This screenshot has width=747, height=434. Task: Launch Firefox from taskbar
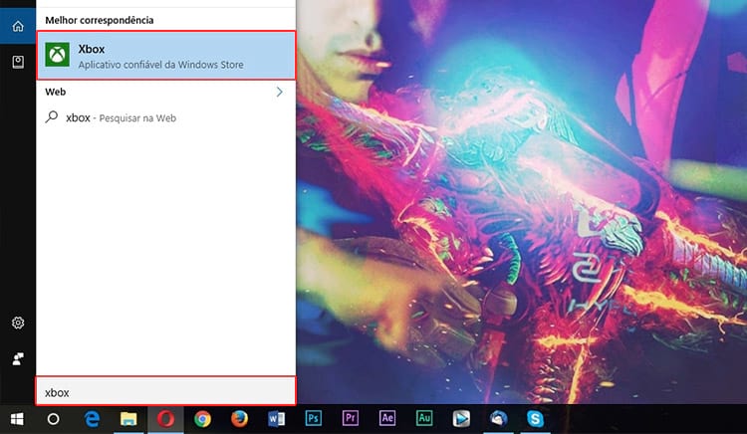click(x=240, y=419)
